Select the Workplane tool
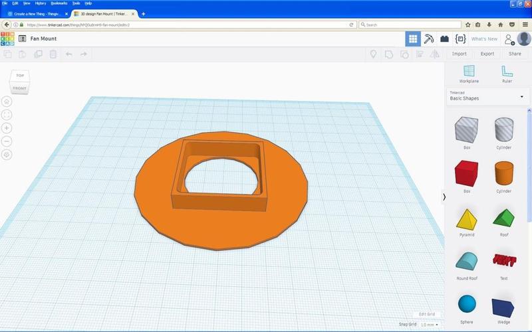532x332 pixels. [x=469, y=72]
